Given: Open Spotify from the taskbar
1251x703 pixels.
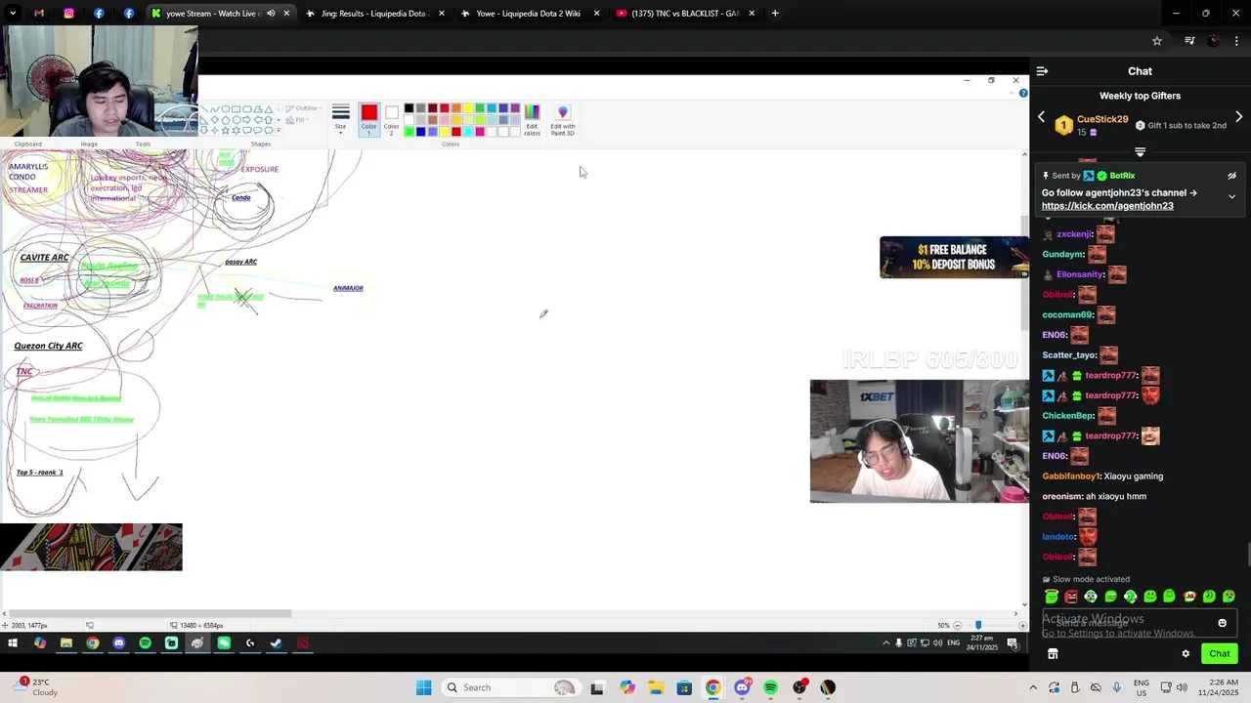Looking at the screenshot, I should tap(770, 687).
